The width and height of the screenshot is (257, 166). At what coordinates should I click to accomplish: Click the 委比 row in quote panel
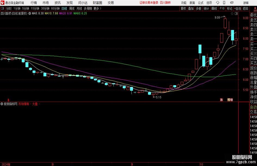tap(253, 15)
